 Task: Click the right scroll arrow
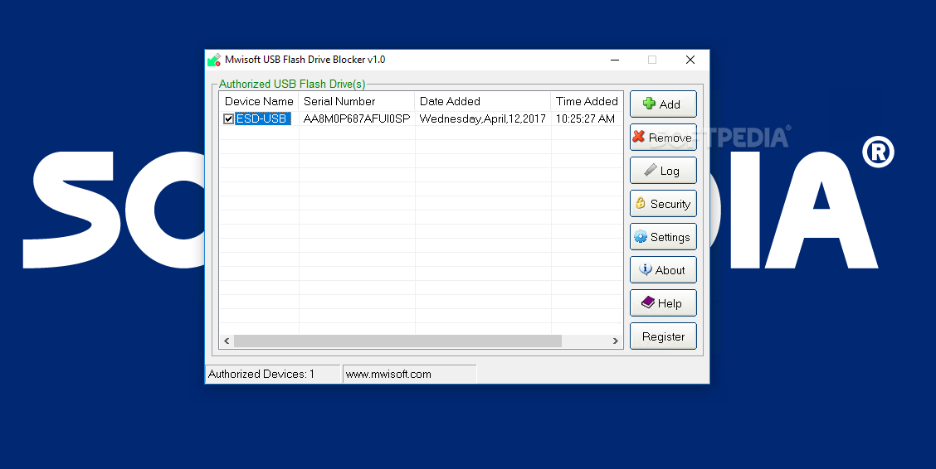(616, 341)
